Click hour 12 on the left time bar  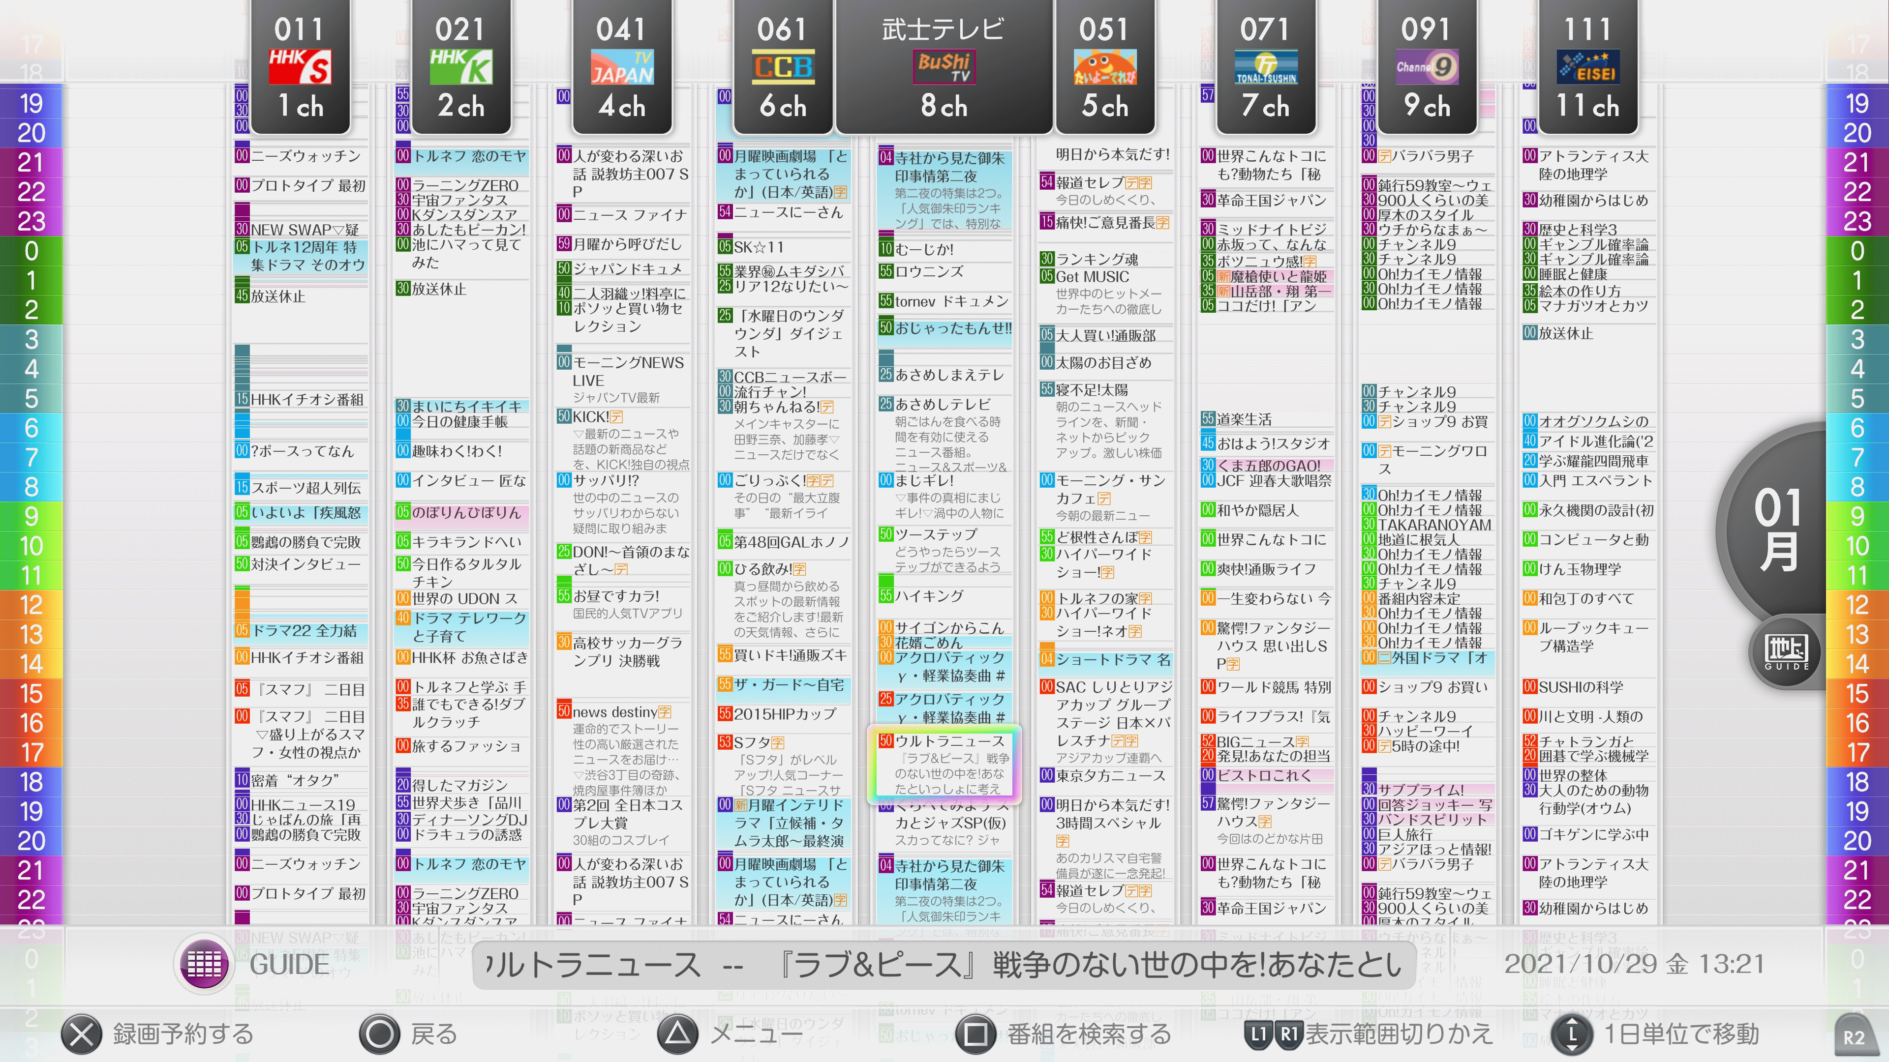coord(31,605)
